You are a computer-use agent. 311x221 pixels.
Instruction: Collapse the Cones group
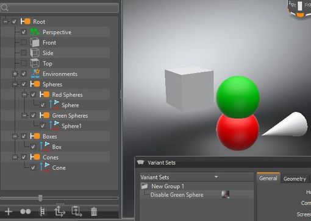tap(15, 157)
